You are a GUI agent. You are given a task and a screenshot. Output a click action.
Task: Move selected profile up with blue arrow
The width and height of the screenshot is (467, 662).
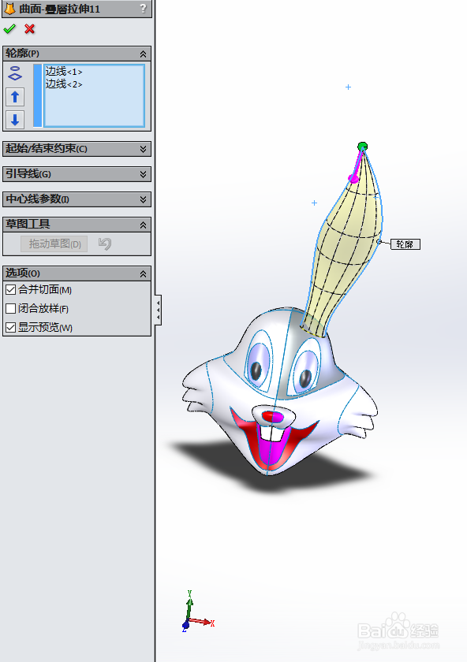[x=15, y=97]
